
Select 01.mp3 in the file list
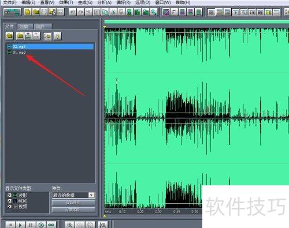click(x=50, y=52)
